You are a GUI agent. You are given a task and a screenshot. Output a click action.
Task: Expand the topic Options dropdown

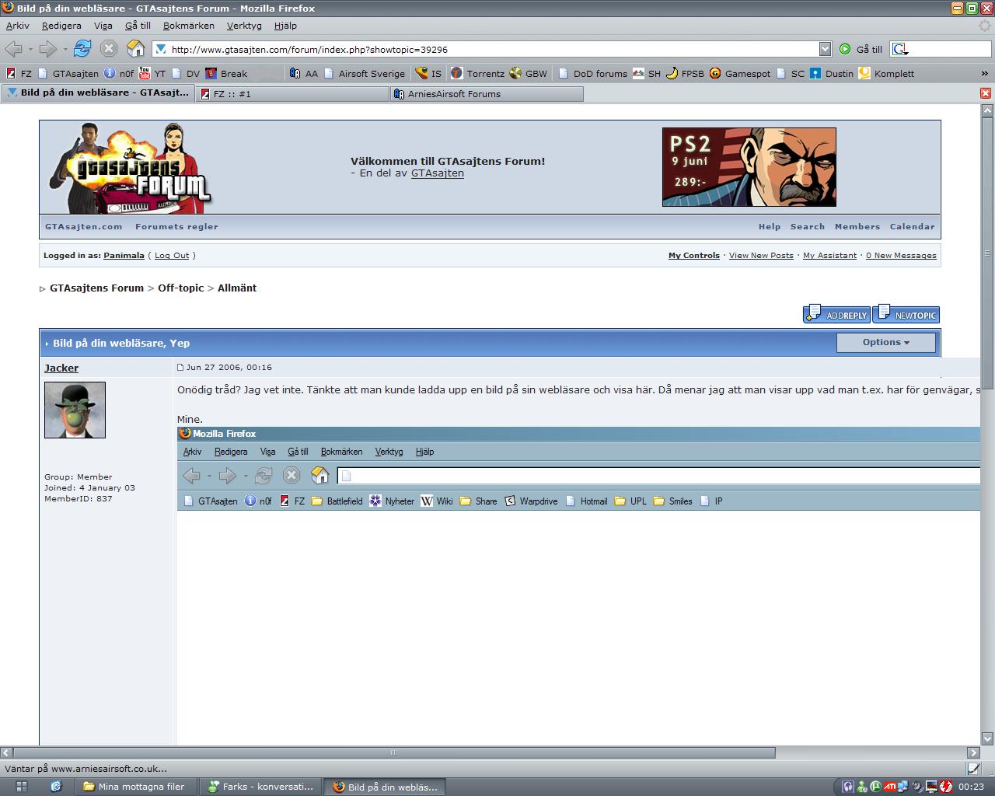(x=886, y=342)
